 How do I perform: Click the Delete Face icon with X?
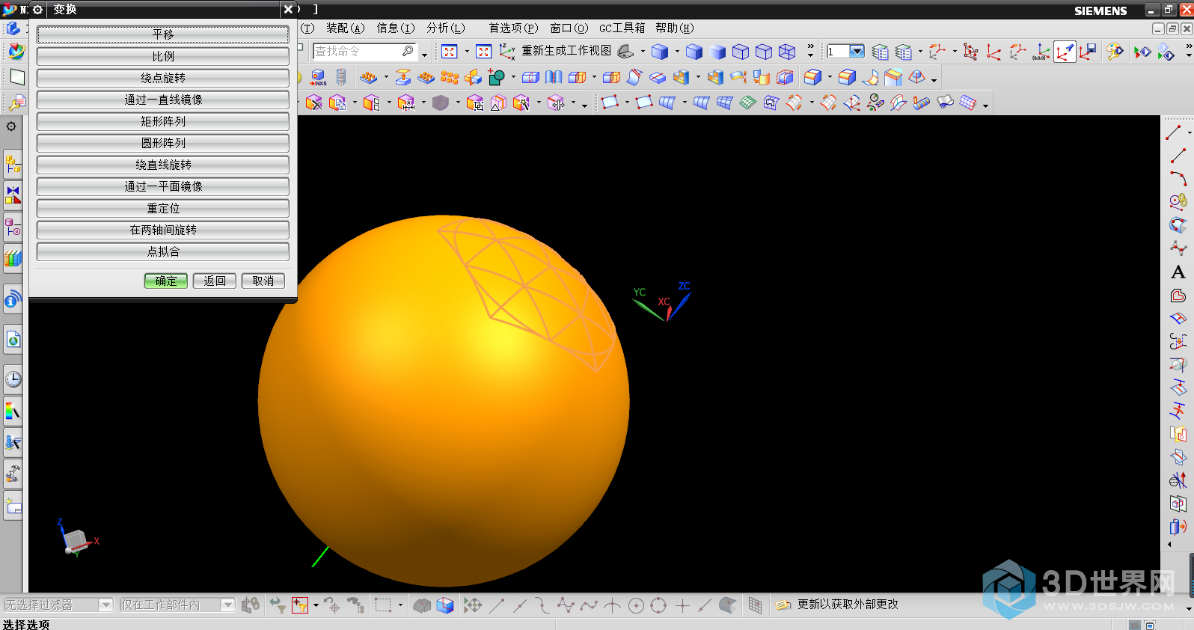point(314,103)
